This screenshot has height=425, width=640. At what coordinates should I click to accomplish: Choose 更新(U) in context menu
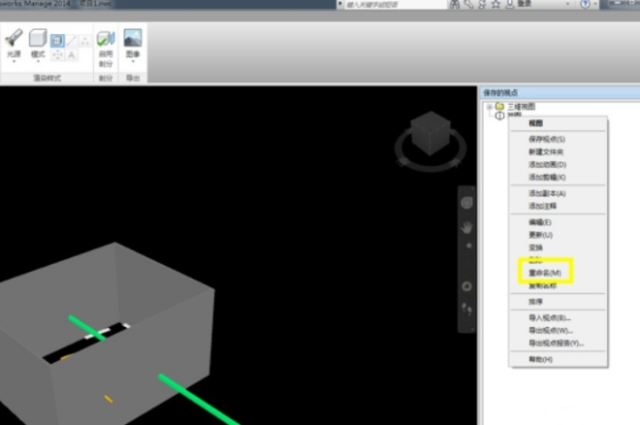pos(558,235)
